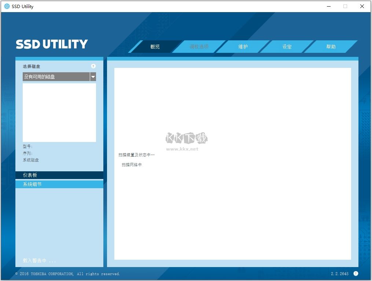372x281 pixels.
Task: Open the disk selector dropdown showing 没有可用的磁盘
Action: click(x=55, y=77)
